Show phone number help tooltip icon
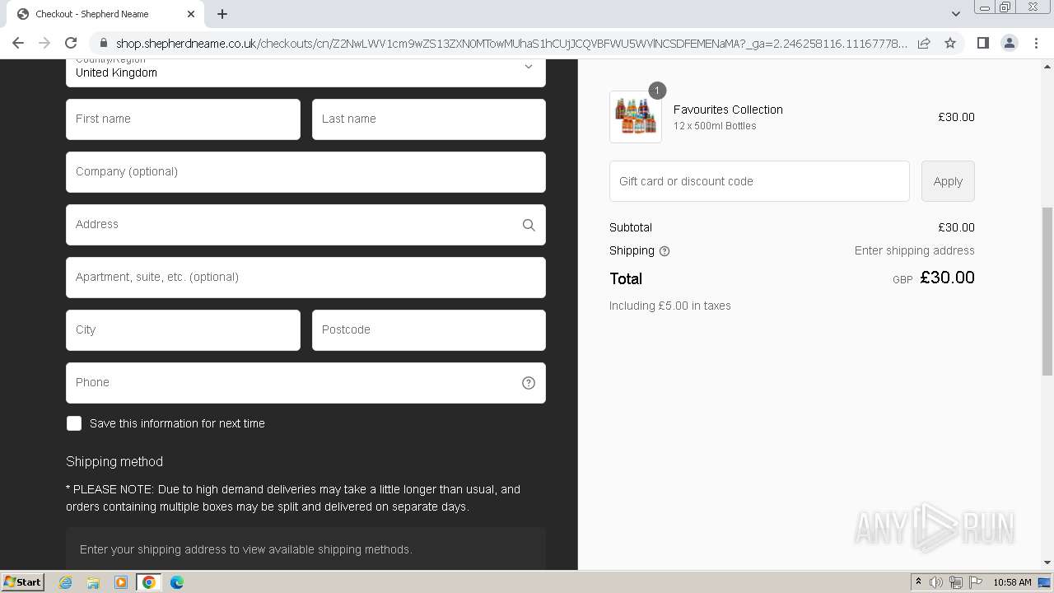 [529, 383]
